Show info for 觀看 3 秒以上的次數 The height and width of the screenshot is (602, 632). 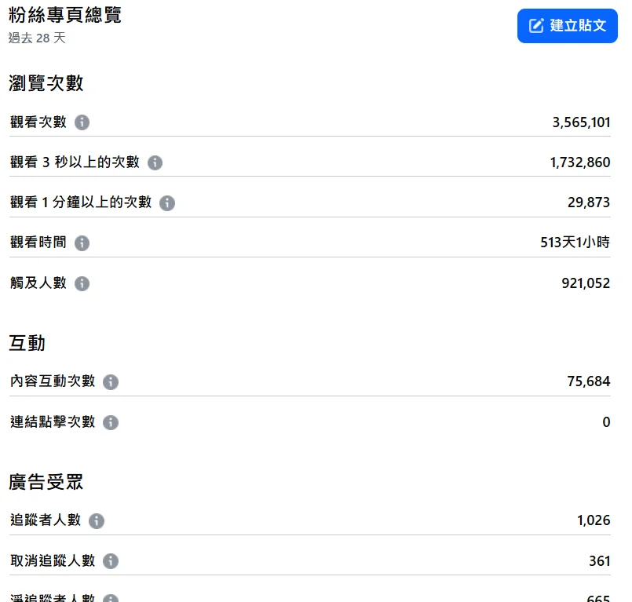tap(155, 162)
